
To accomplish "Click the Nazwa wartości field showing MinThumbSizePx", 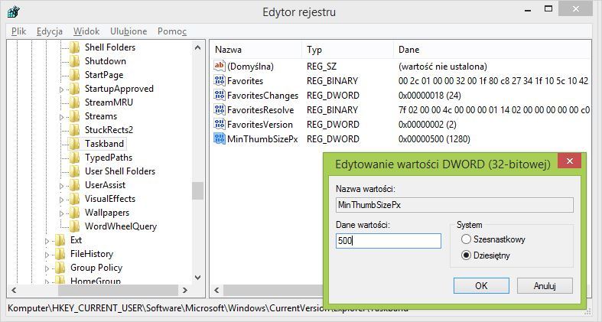I will pos(454,205).
